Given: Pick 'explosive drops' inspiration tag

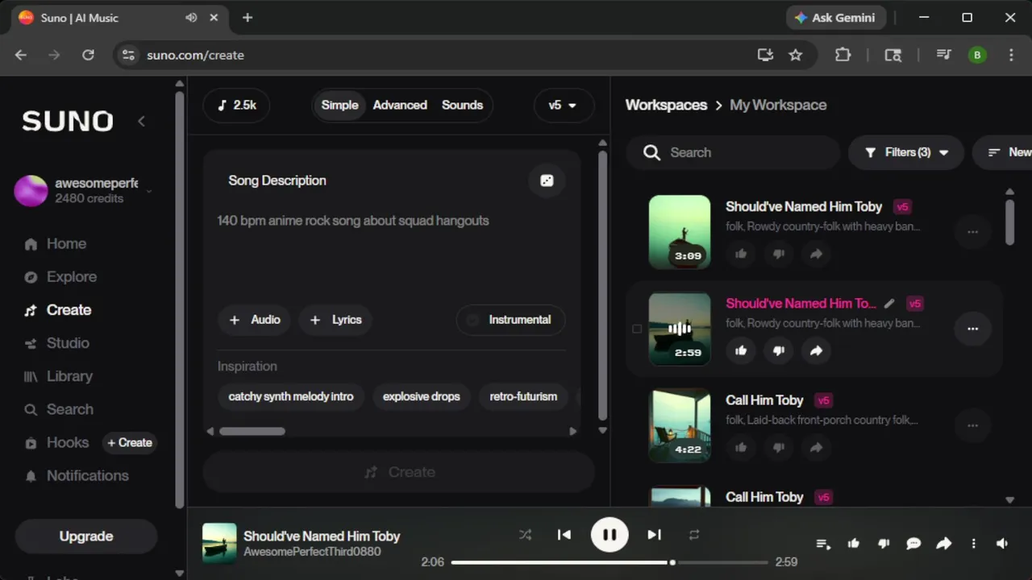Looking at the screenshot, I should click(x=422, y=396).
